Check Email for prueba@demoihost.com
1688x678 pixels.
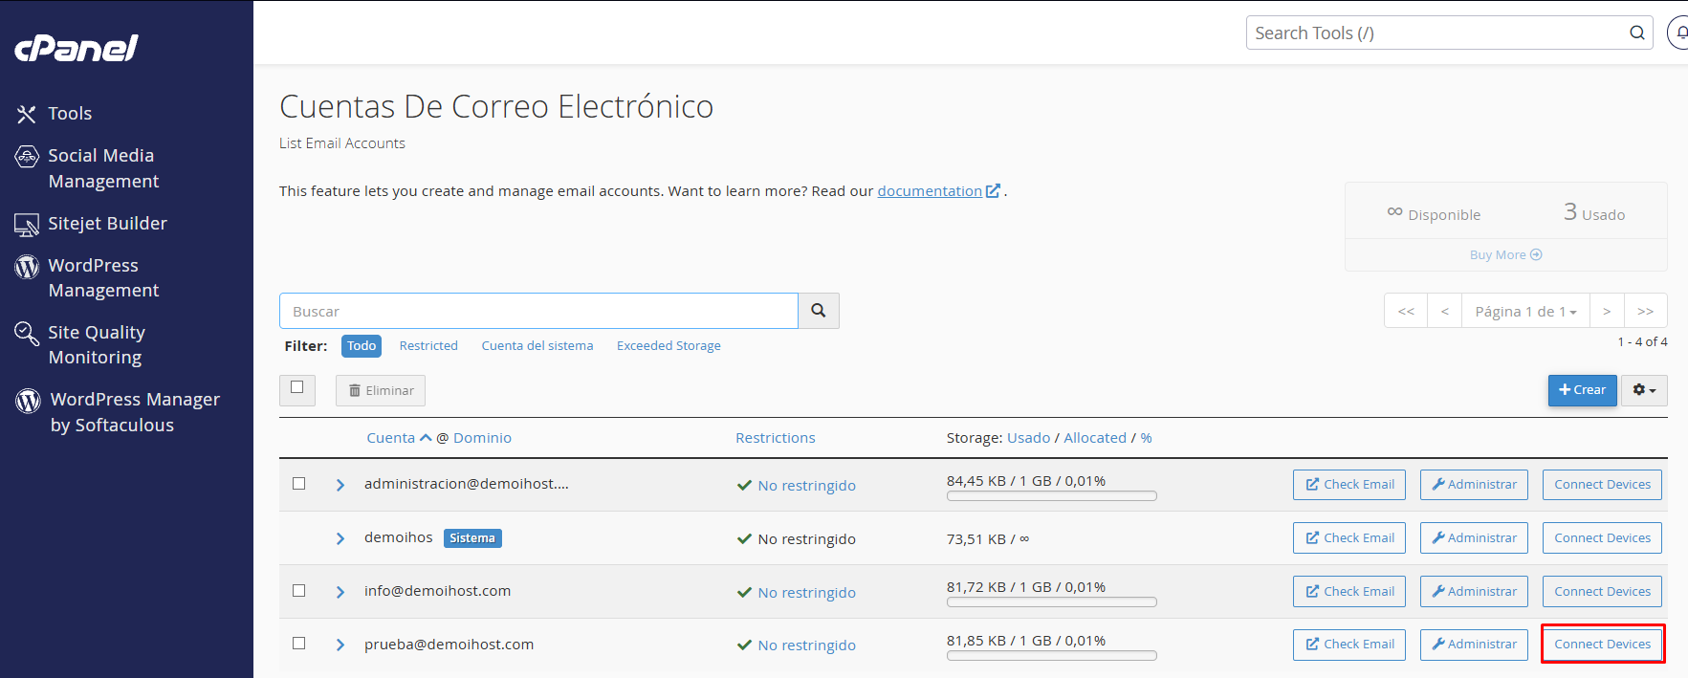(1349, 645)
